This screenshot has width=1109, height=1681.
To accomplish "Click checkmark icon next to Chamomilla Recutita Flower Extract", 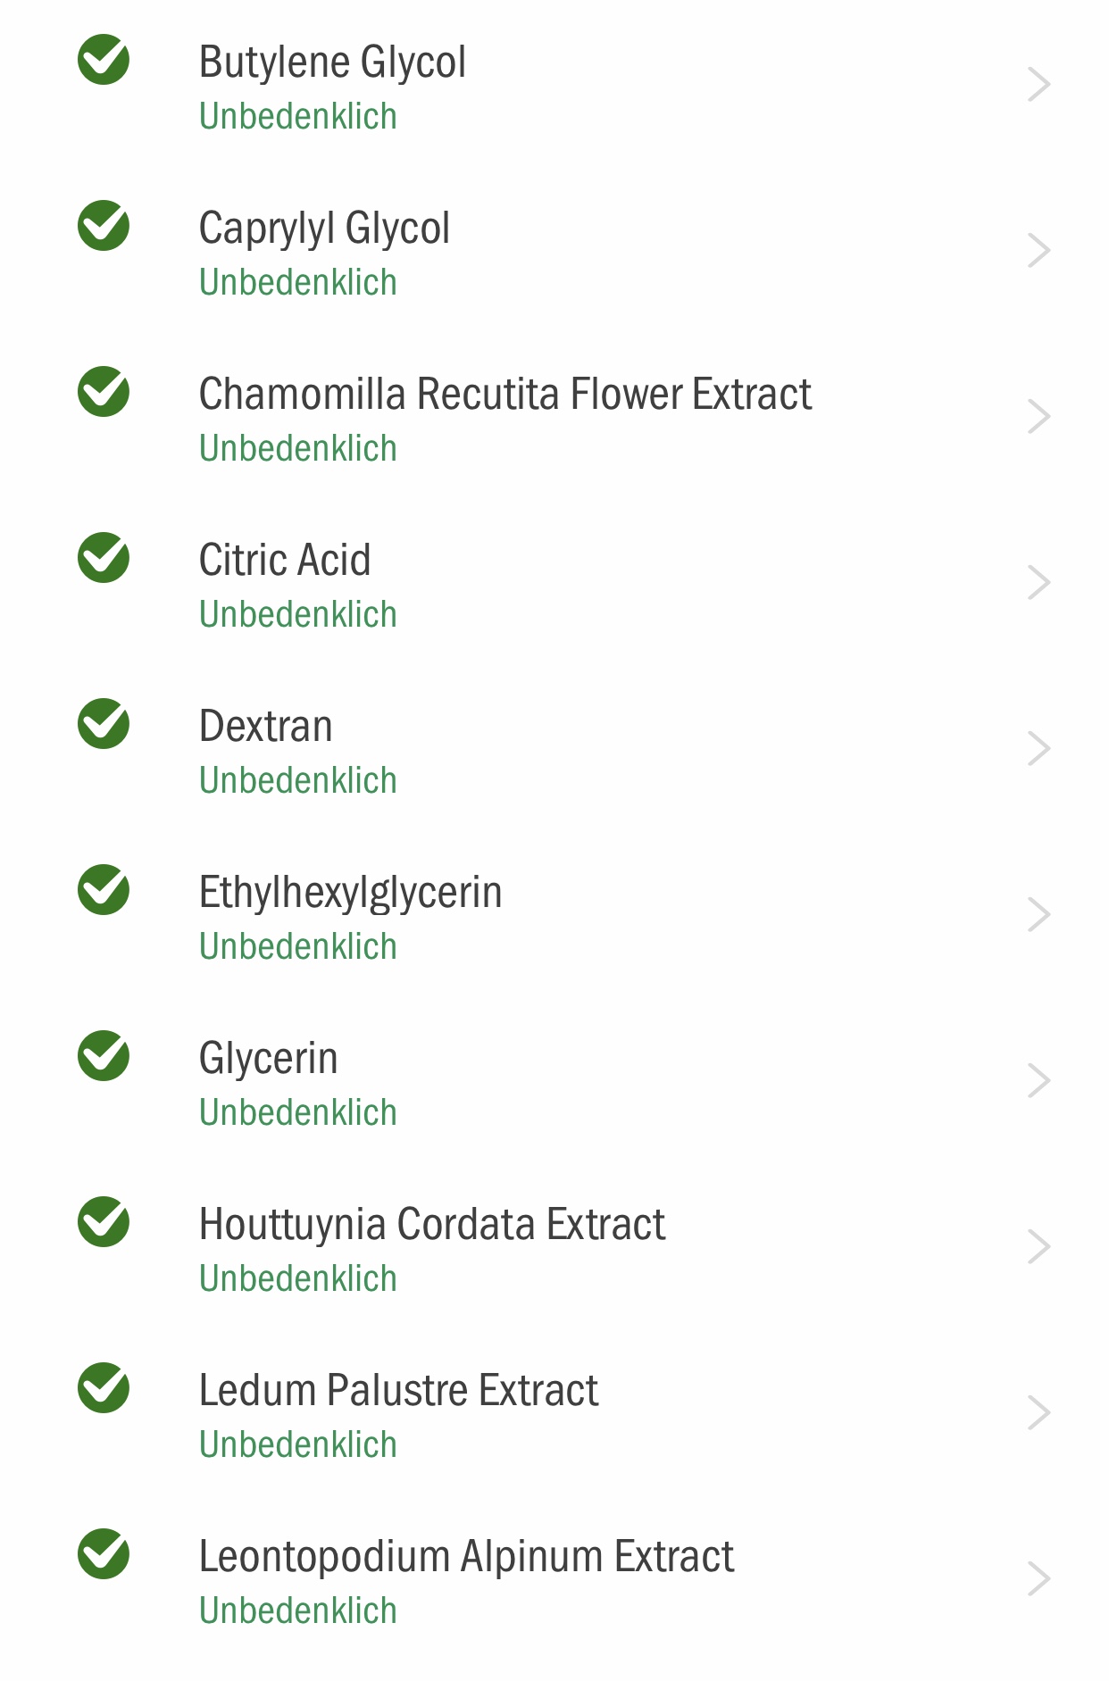I will pos(104,392).
